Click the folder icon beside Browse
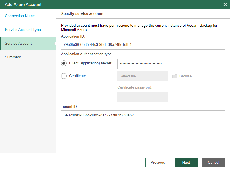This screenshot has height=172, width=230. (175, 76)
